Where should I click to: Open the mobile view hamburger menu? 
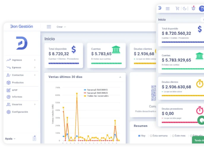[x=168, y=9]
